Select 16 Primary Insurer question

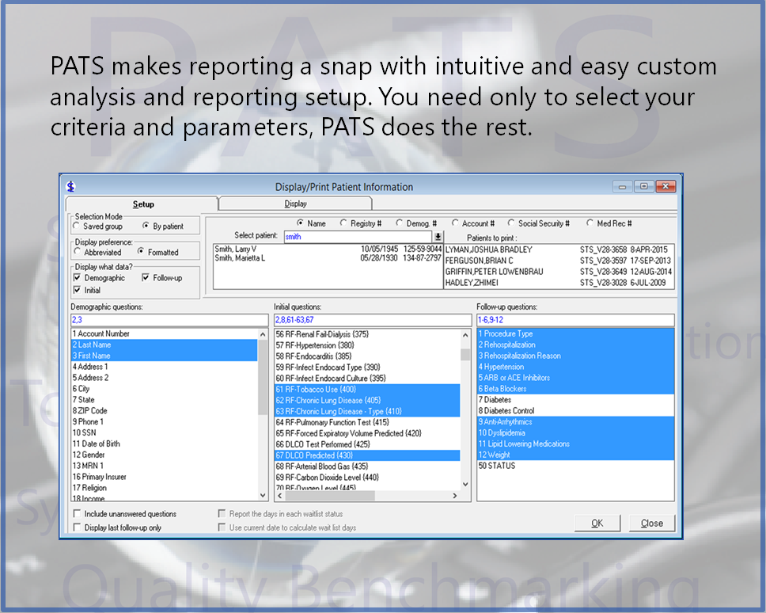coord(164,477)
